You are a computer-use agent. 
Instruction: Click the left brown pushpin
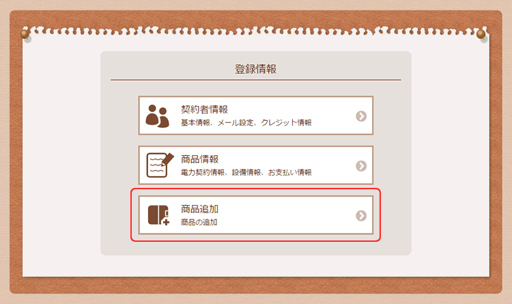click(25, 33)
